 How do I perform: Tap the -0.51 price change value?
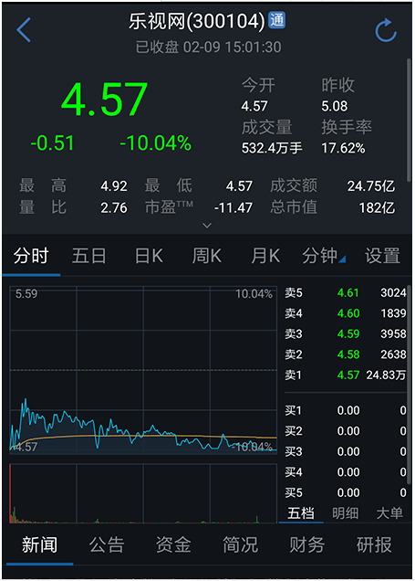click(x=52, y=143)
